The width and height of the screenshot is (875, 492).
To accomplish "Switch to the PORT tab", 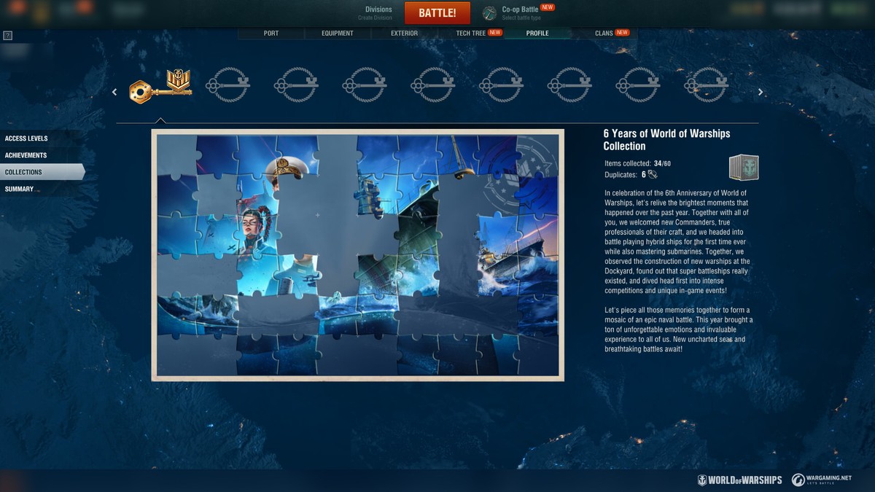I will (271, 33).
